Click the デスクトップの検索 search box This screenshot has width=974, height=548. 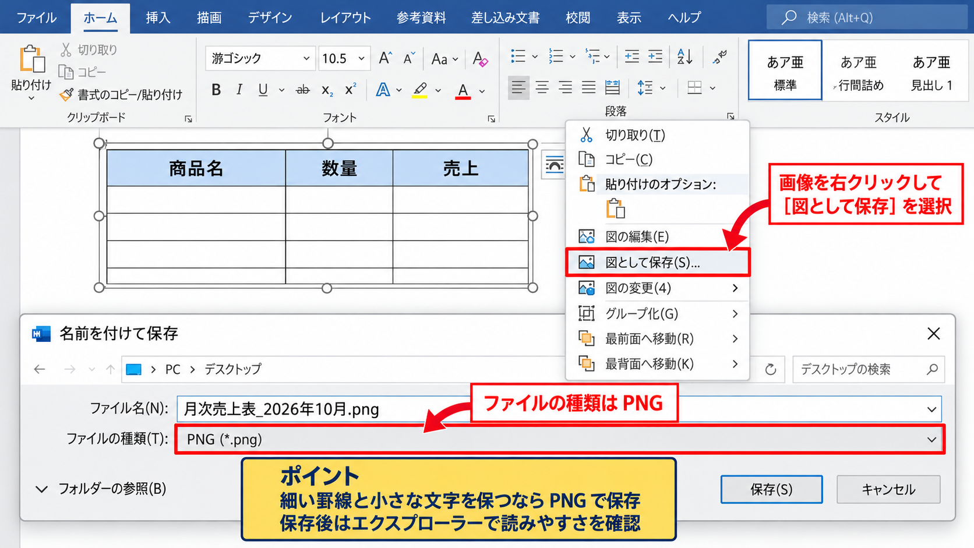point(869,369)
